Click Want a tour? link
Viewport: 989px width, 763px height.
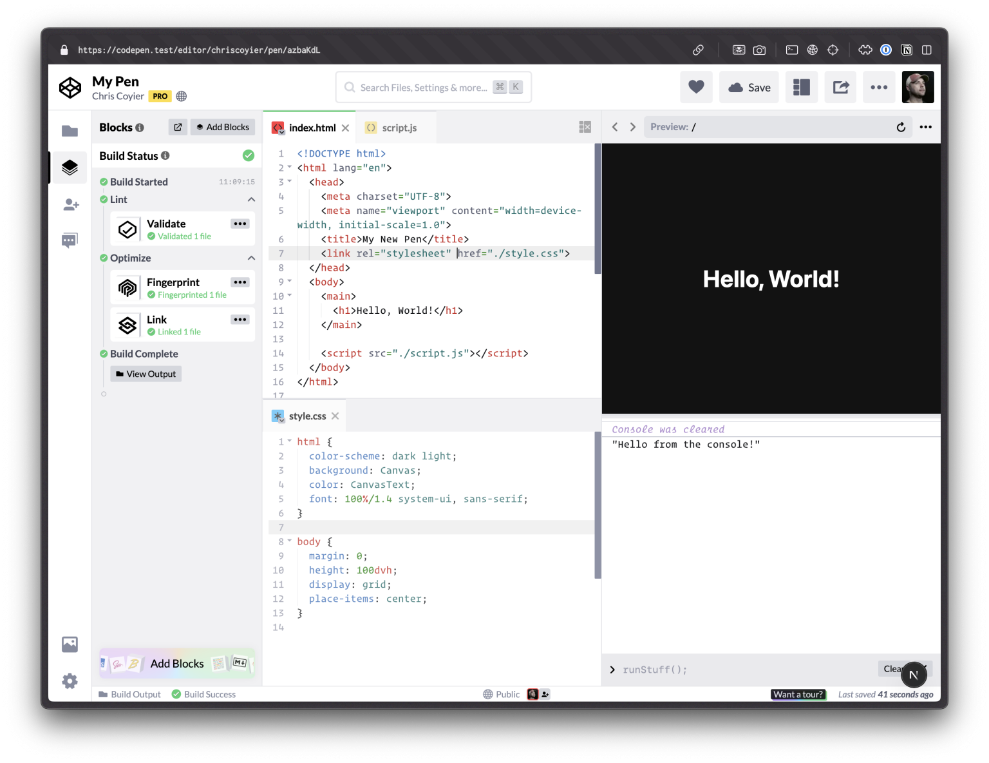click(x=798, y=695)
